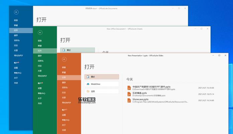The height and width of the screenshot is (134, 233).
Task: Choose 另存为 in Sheets green sidebar
Action: [40, 61]
